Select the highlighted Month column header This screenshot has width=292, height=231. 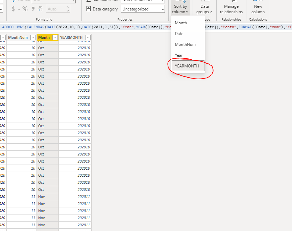44,37
